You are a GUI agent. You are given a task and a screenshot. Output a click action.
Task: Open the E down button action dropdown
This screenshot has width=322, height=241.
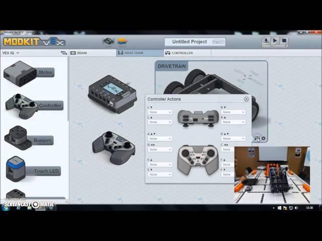[160, 175]
